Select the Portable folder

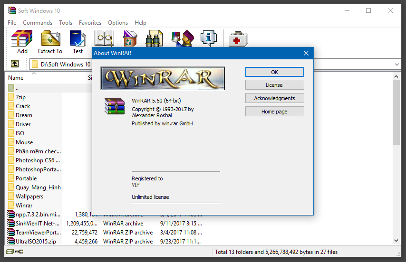(x=26, y=178)
